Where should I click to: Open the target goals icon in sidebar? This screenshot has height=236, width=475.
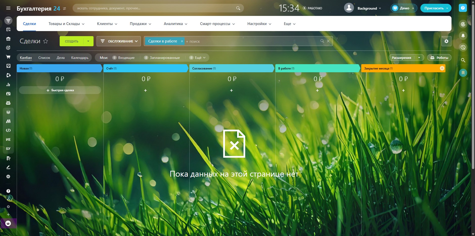click(8, 48)
